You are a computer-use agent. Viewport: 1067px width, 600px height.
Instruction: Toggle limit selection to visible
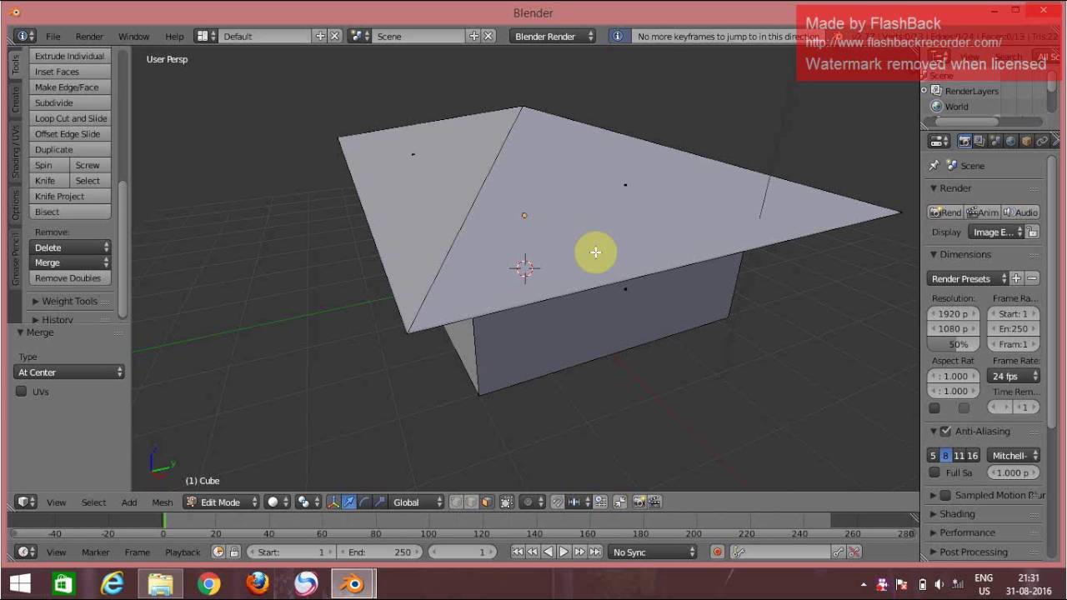pos(506,502)
